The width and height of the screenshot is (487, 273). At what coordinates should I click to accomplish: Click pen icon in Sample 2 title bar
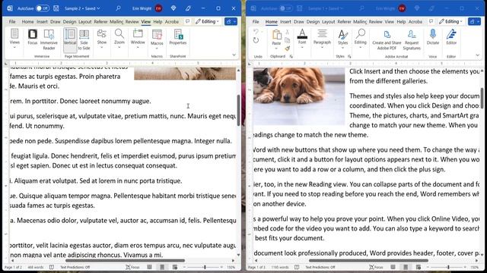point(188,8)
